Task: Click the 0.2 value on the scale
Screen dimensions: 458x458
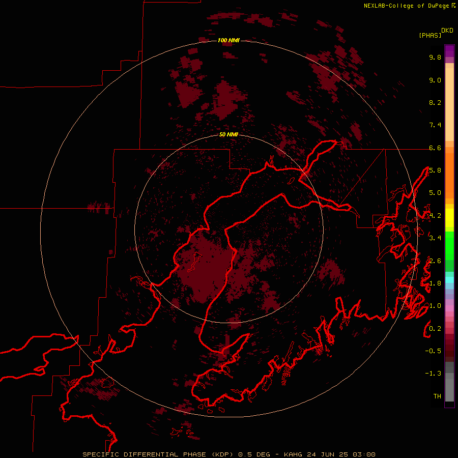Action: tap(435, 329)
